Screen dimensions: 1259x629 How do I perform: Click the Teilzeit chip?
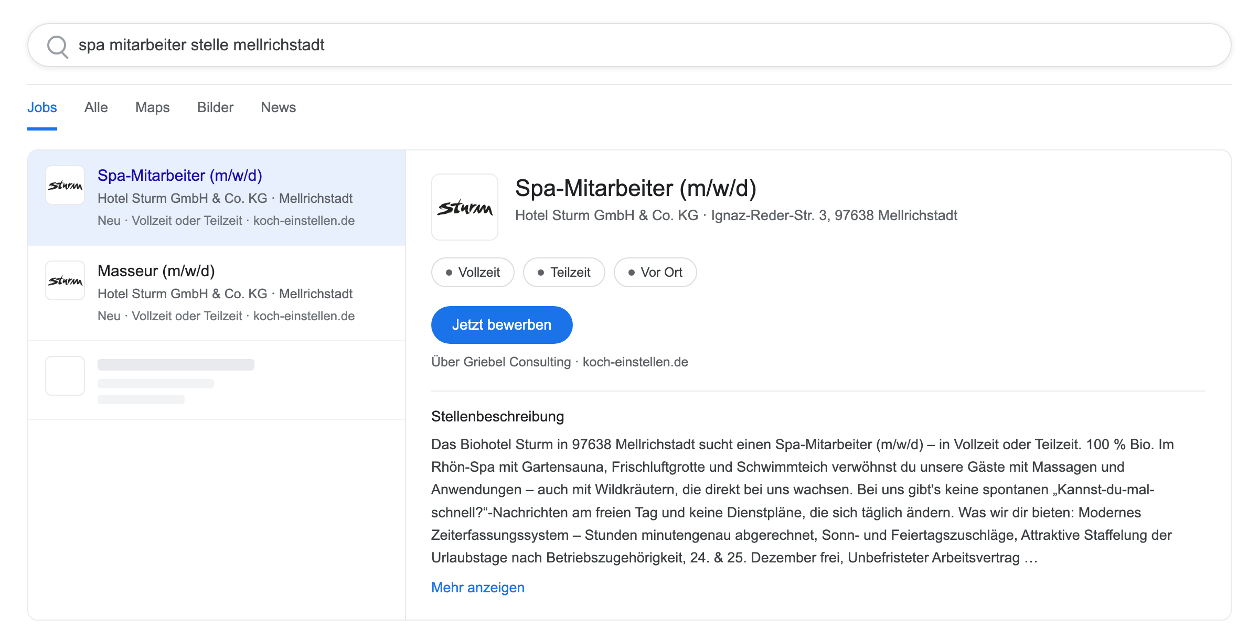point(564,273)
